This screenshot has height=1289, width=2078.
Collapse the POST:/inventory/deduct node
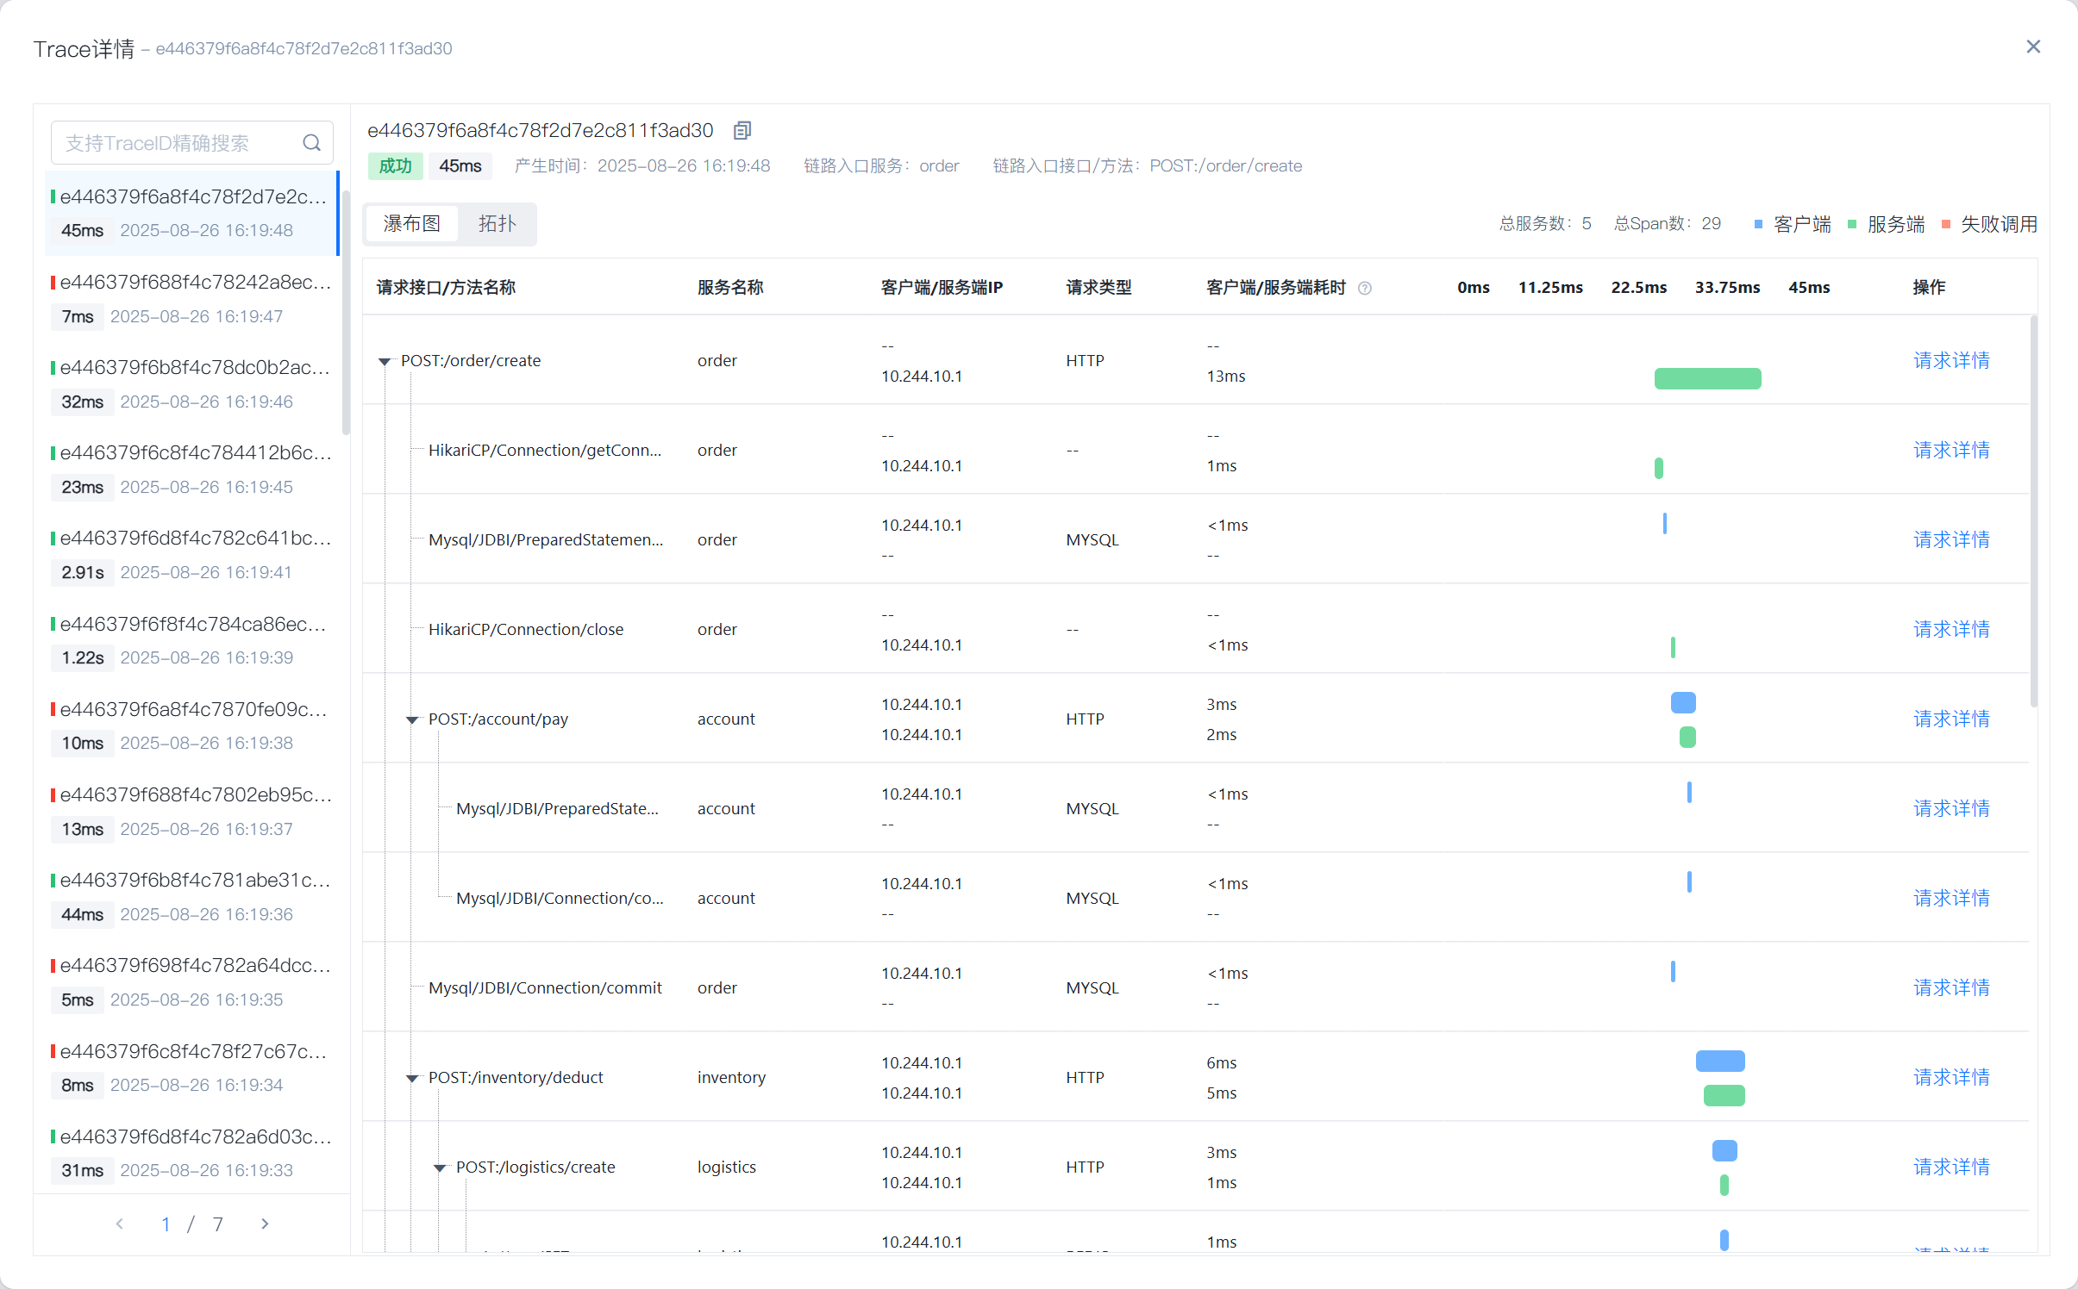412,1078
